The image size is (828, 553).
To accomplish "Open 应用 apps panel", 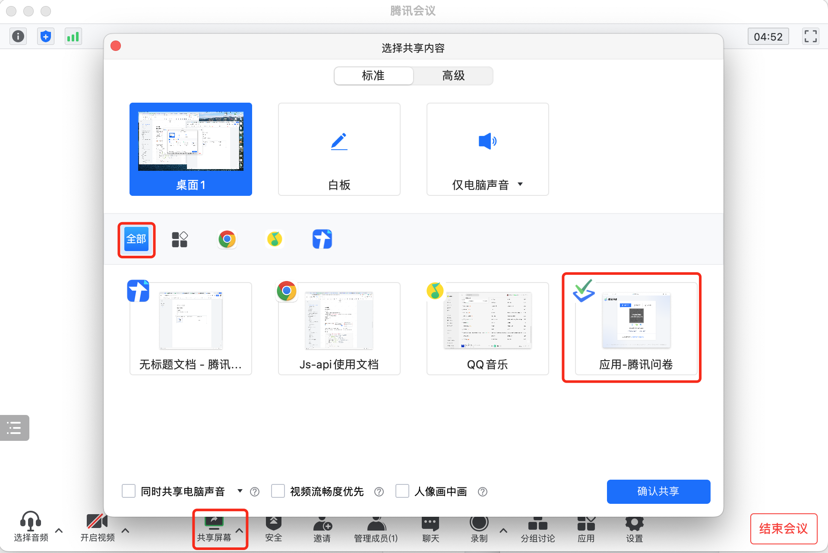I will click(586, 530).
